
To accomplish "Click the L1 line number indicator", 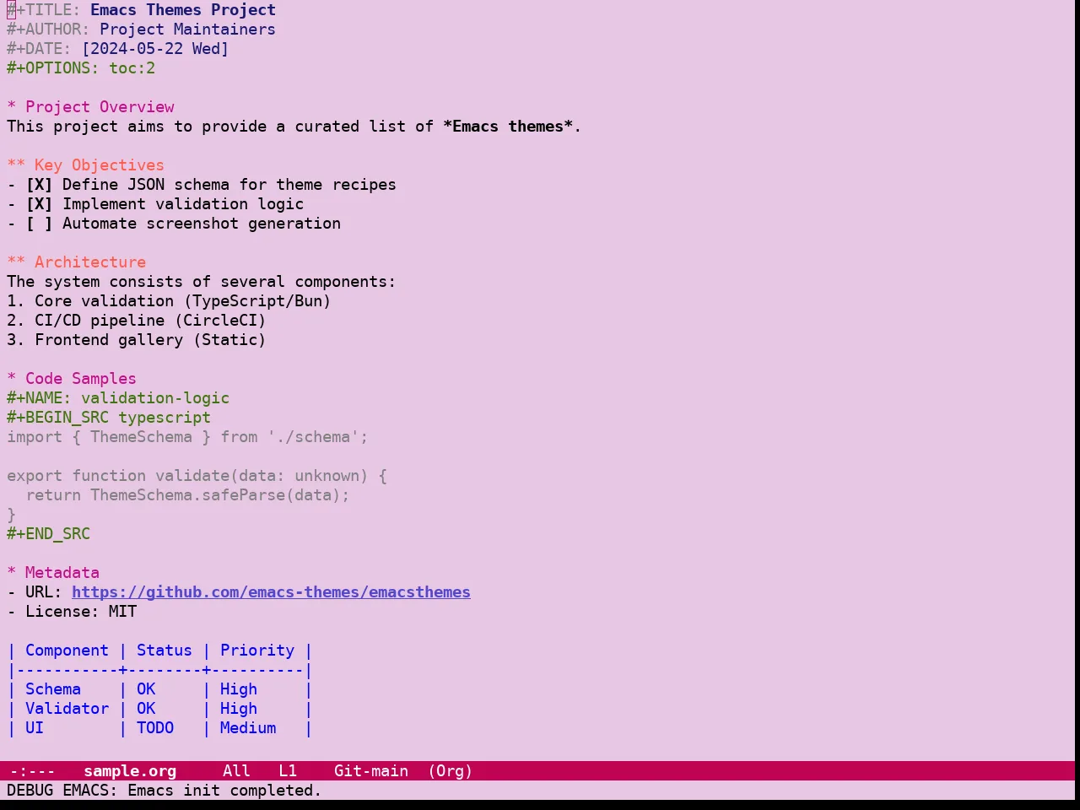I will [288, 771].
